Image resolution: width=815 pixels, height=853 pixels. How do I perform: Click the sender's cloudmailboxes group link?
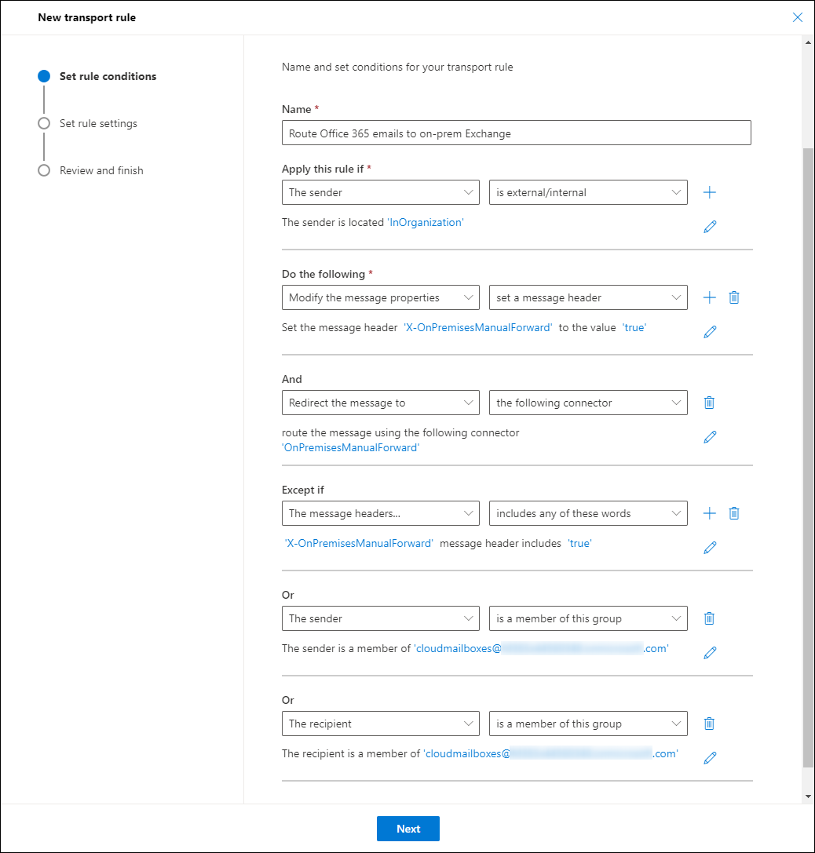541,648
